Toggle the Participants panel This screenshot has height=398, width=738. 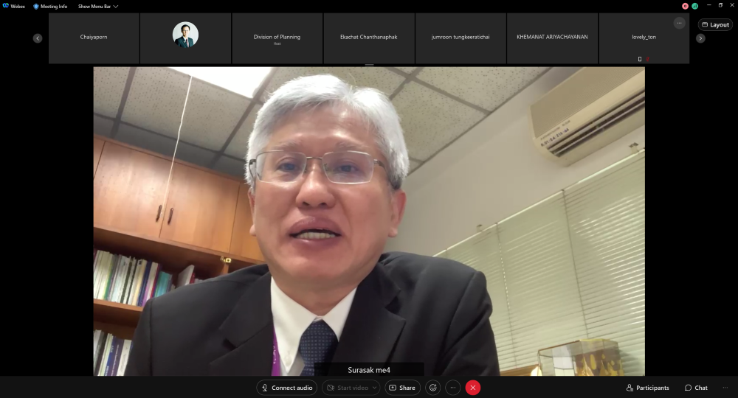[647, 388]
